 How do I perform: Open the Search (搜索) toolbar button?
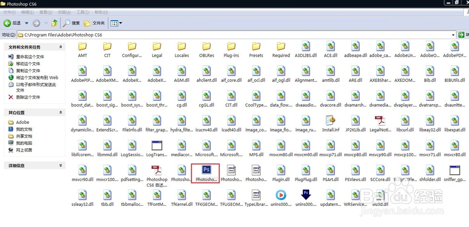click(71, 23)
